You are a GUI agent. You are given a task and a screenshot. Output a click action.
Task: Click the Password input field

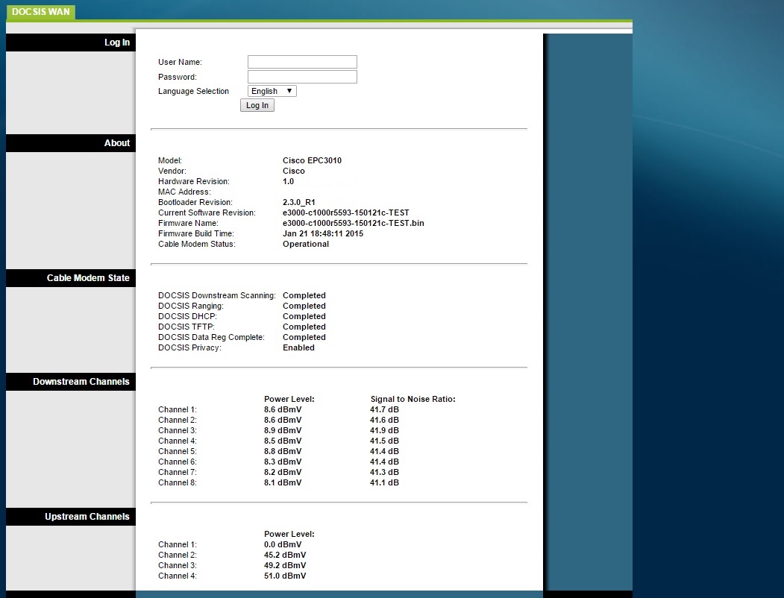point(302,77)
